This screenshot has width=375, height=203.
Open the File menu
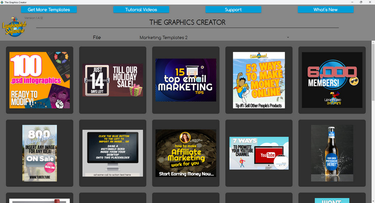pos(97,38)
